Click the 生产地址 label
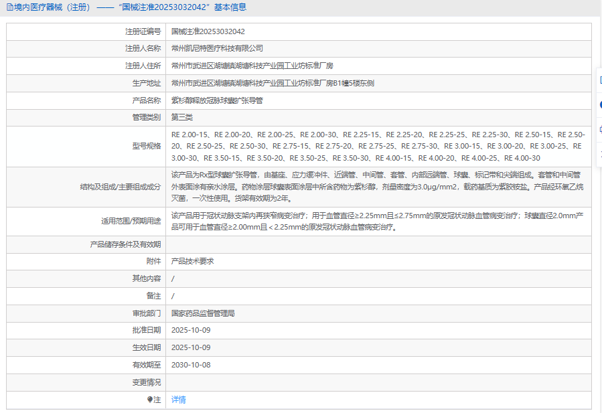Image resolution: width=602 pixels, height=413 pixels. tap(147, 83)
